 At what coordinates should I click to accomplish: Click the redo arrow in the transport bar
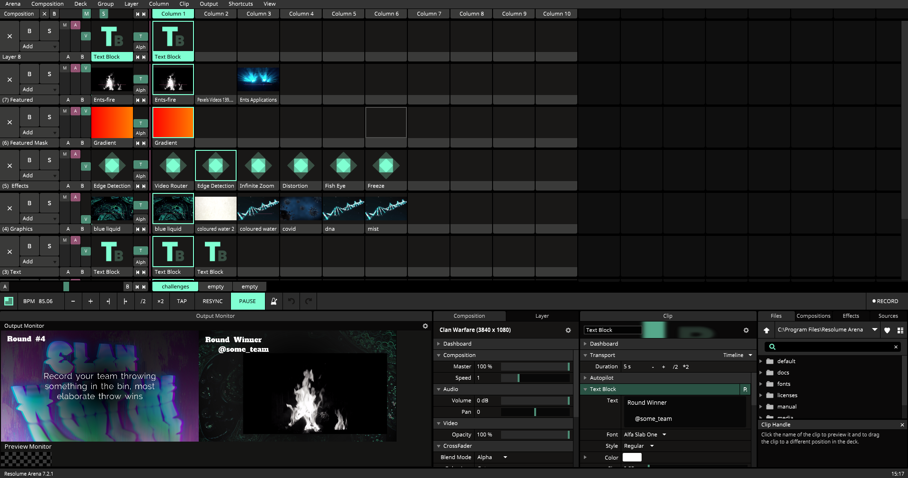(x=308, y=301)
